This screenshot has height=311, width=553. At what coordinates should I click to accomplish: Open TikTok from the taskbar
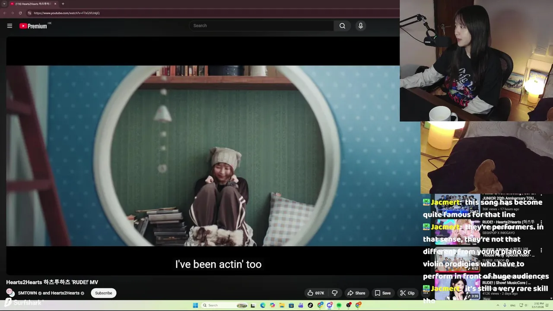310,305
